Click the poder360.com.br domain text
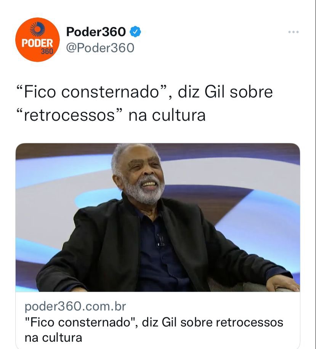 [75, 306]
